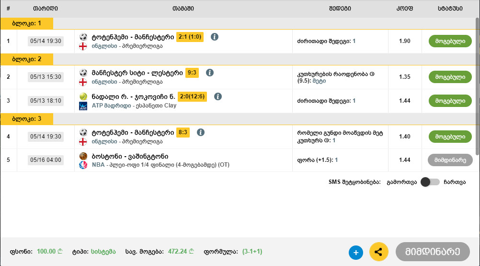The image size is (480, 266).
Task: Click ნადალი რ. - ჯოკოვიჩი ნ. match name
Action: point(133,96)
